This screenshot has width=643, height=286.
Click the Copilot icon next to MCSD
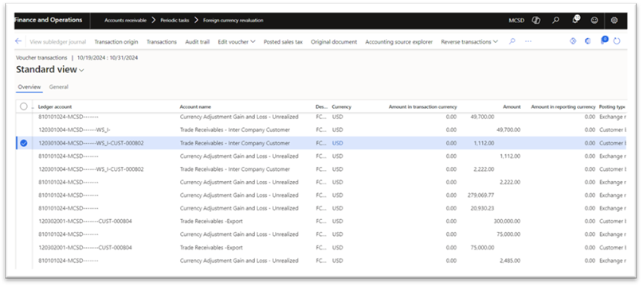535,20
